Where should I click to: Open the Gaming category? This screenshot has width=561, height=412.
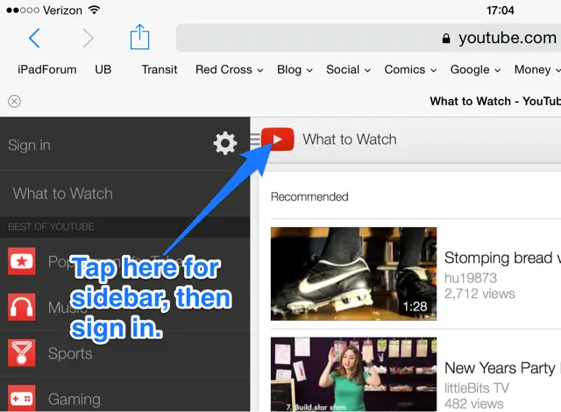pos(124,394)
